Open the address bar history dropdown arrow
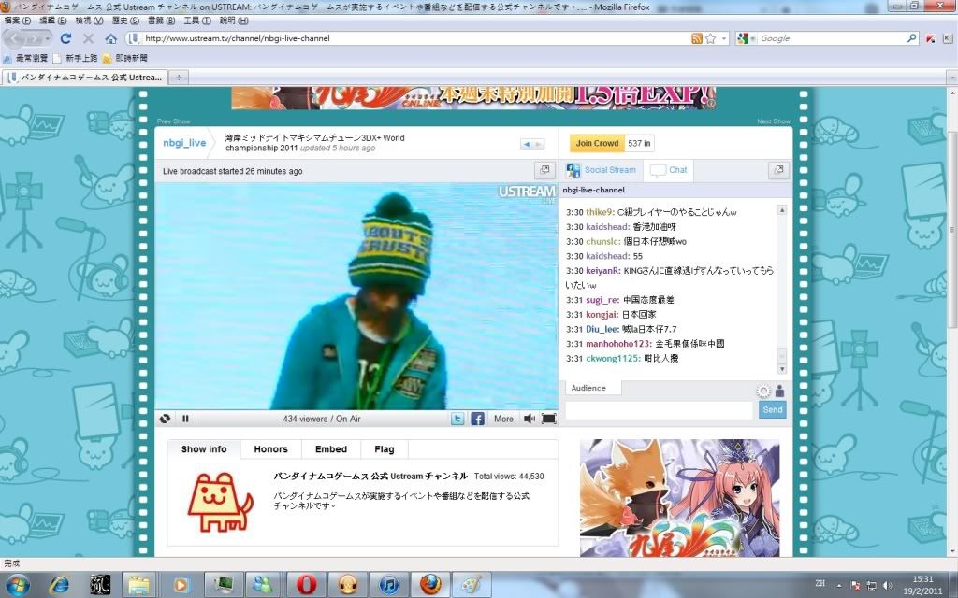Screen dimensions: 958x598 click(724, 38)
